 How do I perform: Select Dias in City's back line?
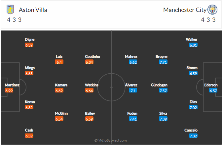point(193,102)
